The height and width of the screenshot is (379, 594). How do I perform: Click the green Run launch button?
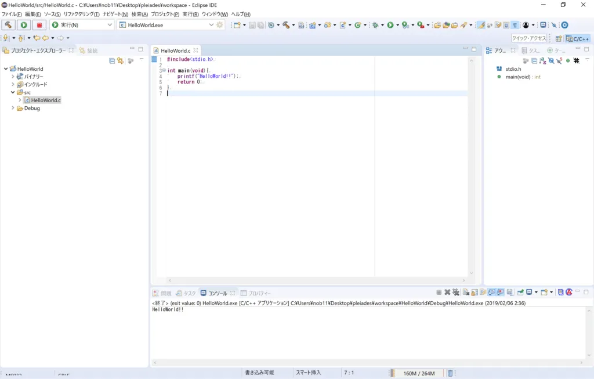tap(24, 25)
